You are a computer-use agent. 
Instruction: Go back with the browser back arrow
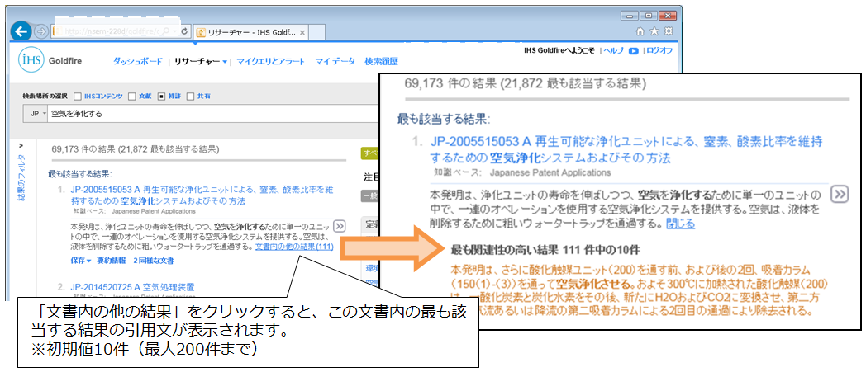click(x=21, y=31)
